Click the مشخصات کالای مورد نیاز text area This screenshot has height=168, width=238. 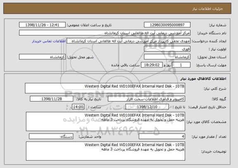point(105,122)
